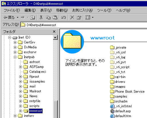The width and height of the screenshot is (147, 118).
Task: Click the Copy toolbar icon
Action: click(48, 17)
